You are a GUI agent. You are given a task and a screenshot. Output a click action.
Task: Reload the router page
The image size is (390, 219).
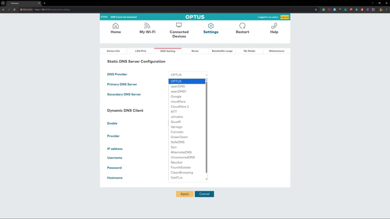pos(14,10)
